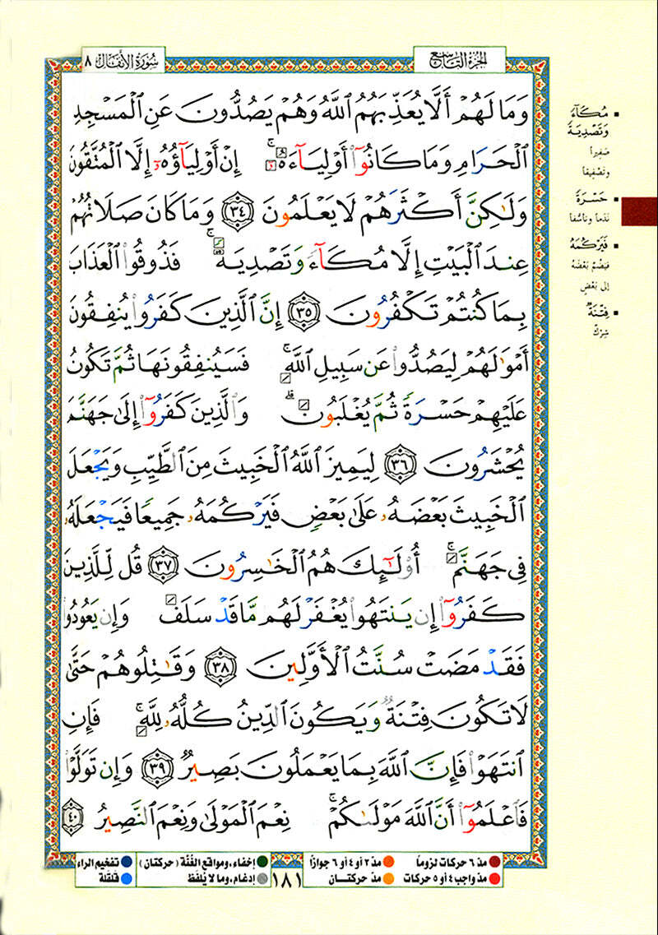Click the verse 35 end marker
The height and width of the screenshot is (935, 658).
(x=304, y=311)
